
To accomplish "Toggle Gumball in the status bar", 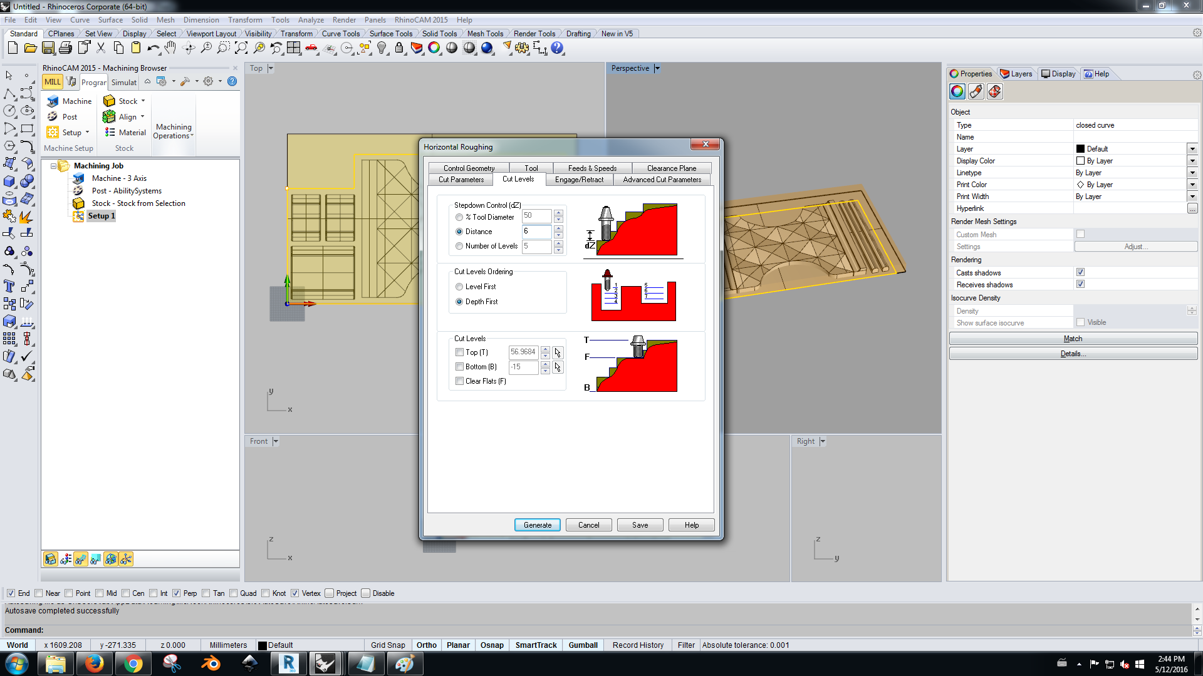I will click(x=583, y=645).
